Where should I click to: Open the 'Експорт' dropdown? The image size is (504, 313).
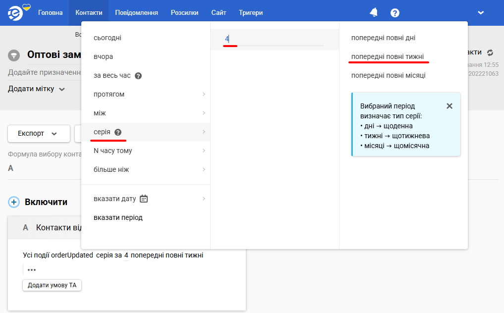click(39, 133)
